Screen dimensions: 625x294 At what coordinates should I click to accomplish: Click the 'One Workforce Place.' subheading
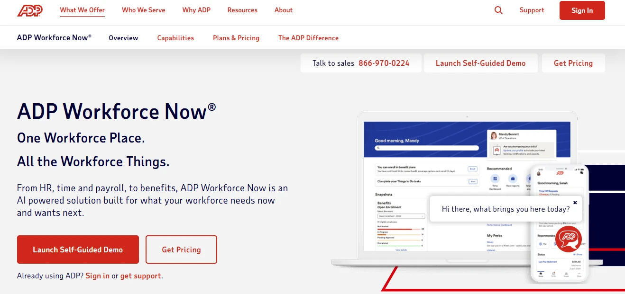click(81, 138)
